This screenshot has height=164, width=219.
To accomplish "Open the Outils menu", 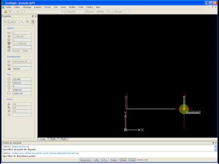I will coord(81,7).
